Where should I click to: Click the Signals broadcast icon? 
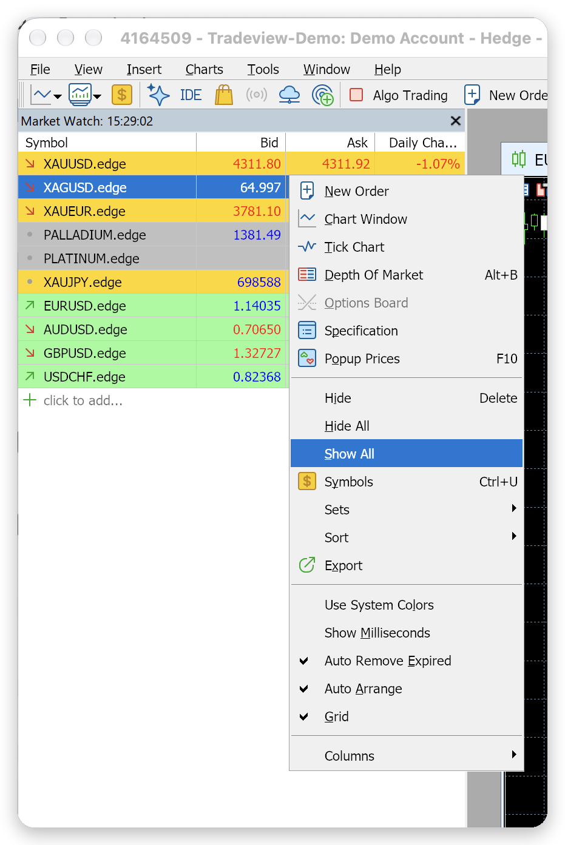257,95
